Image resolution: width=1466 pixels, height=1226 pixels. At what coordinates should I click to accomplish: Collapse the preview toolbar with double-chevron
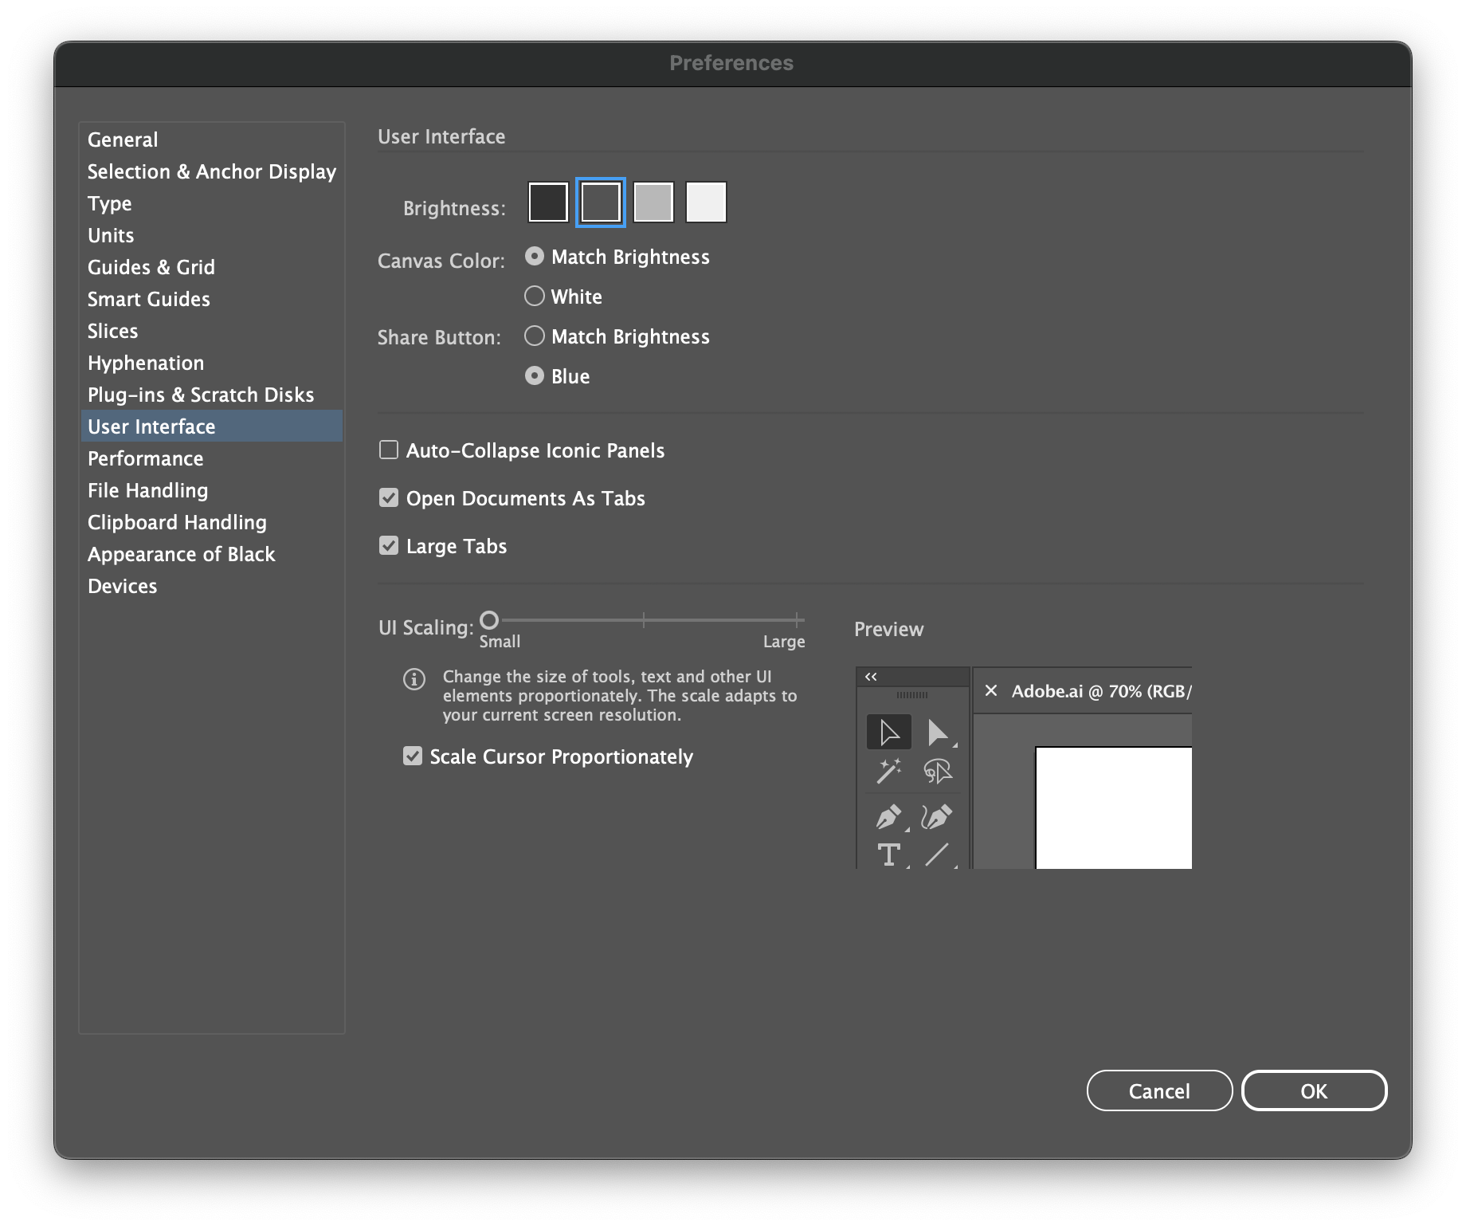[871, 677]
